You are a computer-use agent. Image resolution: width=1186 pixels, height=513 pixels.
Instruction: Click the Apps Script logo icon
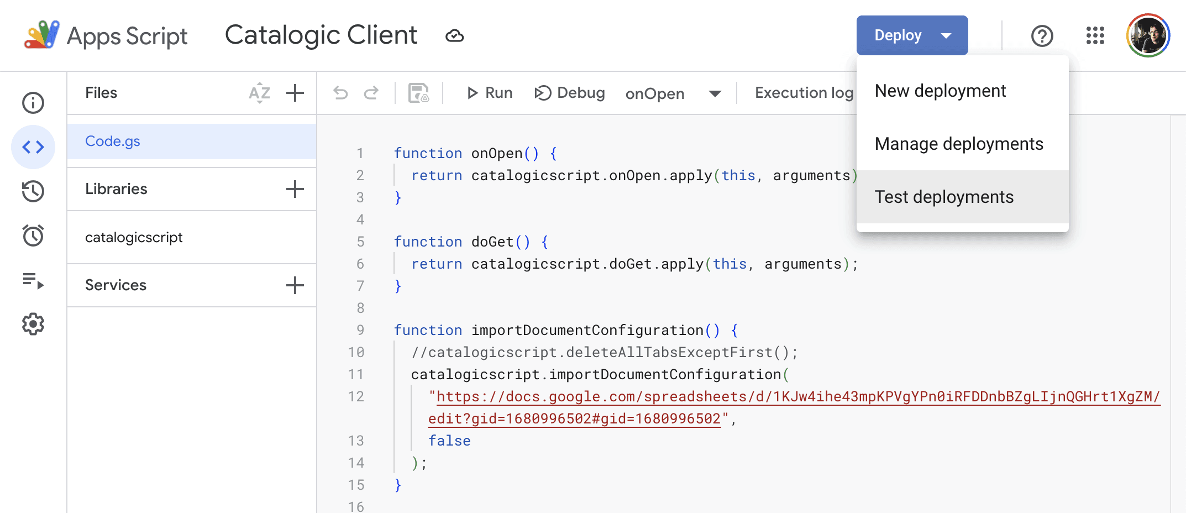point(41,34)
